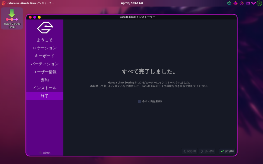Image resolution: width=263 pixels, height=164 pixels.
Task: Select the 終了 step in sidebar
Action: 45,96
